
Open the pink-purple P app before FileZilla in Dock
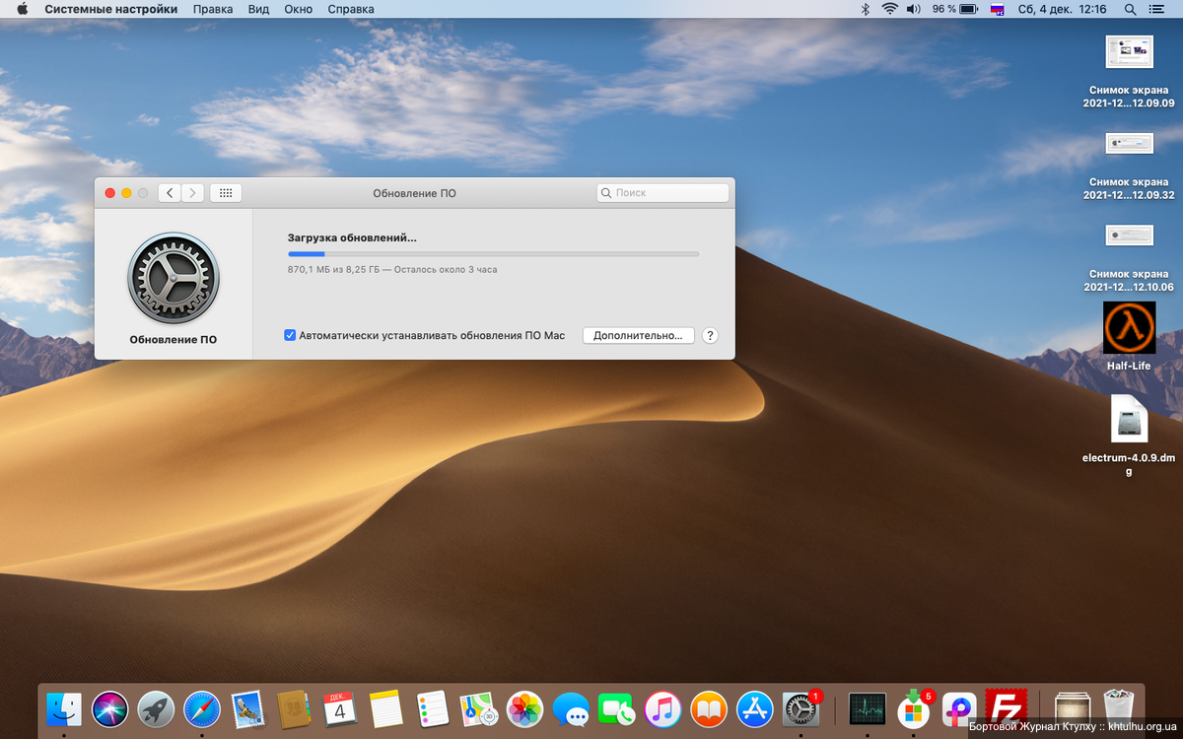click(959, 708)
